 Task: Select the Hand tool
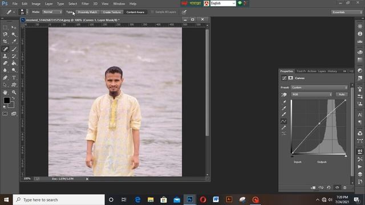tap(5, 92)
